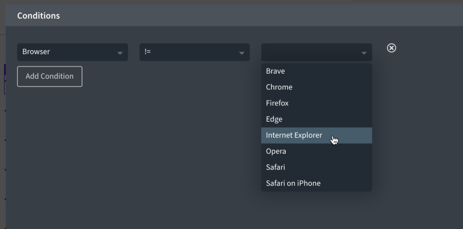
Task: Click the arrow icon of the != operator dropdown
Action: coord(241,53)
